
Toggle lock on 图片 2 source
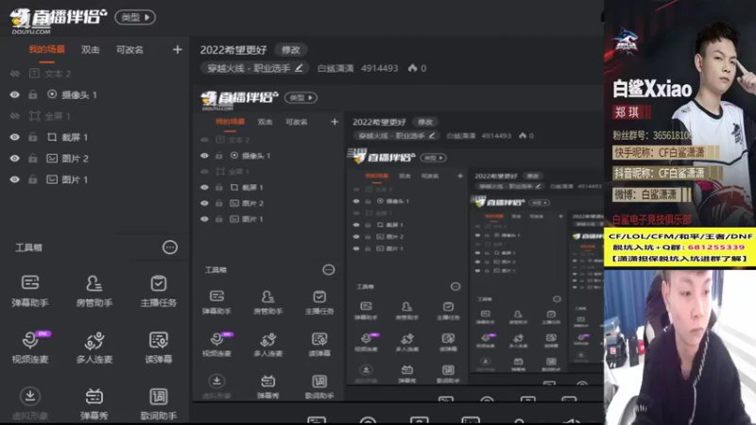coord(33,158)
